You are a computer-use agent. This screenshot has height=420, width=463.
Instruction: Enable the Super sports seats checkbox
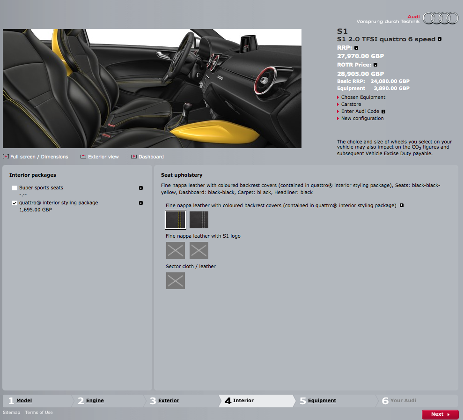(15, 188)
